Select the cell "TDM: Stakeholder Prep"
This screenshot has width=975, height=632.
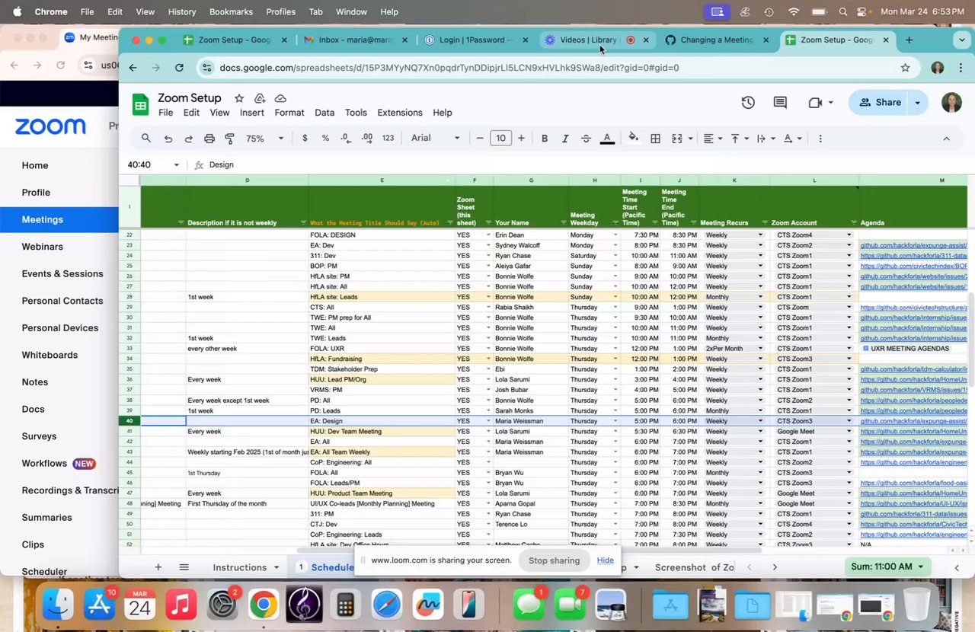382,369
